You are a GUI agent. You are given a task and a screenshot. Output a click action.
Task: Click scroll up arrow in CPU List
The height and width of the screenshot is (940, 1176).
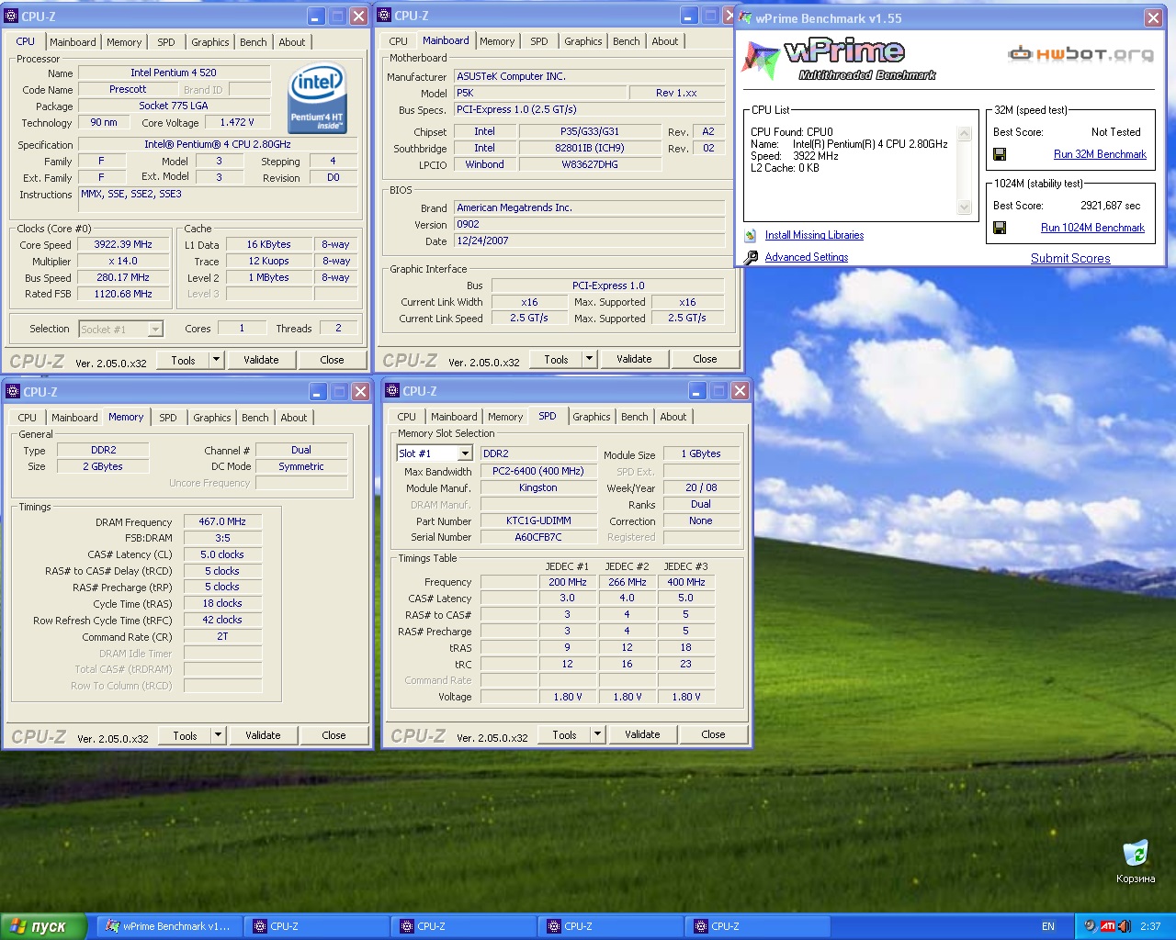[965, 134]
